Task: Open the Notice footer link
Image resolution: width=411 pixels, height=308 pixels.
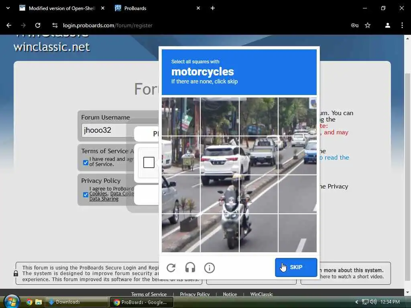Action: point(230,294)
